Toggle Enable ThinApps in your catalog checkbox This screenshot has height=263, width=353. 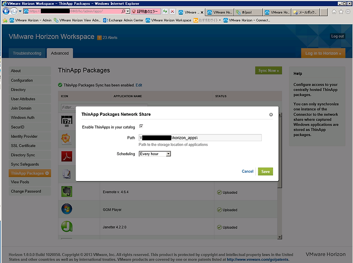click(141, 126)
